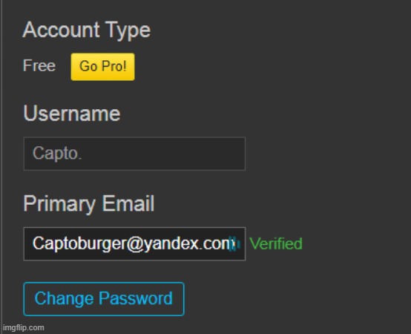Place cursor after Capto. in Username box
The height and width of the screenshot is (334, 411).
[83, 154]
